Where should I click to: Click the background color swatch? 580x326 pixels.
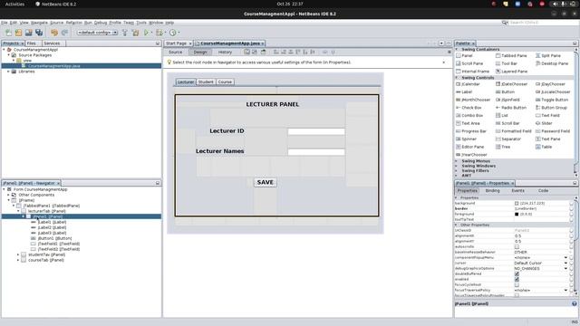[x=517, y=203]
